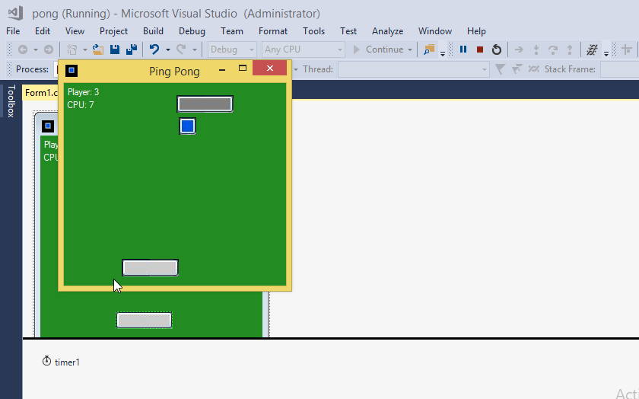Viewport: 639px width, 399px height.
Task: Click the Find in Files icon
Action: pyautogui.click(x=429, y=49)
